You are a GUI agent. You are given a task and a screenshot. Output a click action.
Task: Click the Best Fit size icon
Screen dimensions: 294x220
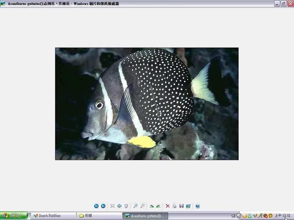112,206
